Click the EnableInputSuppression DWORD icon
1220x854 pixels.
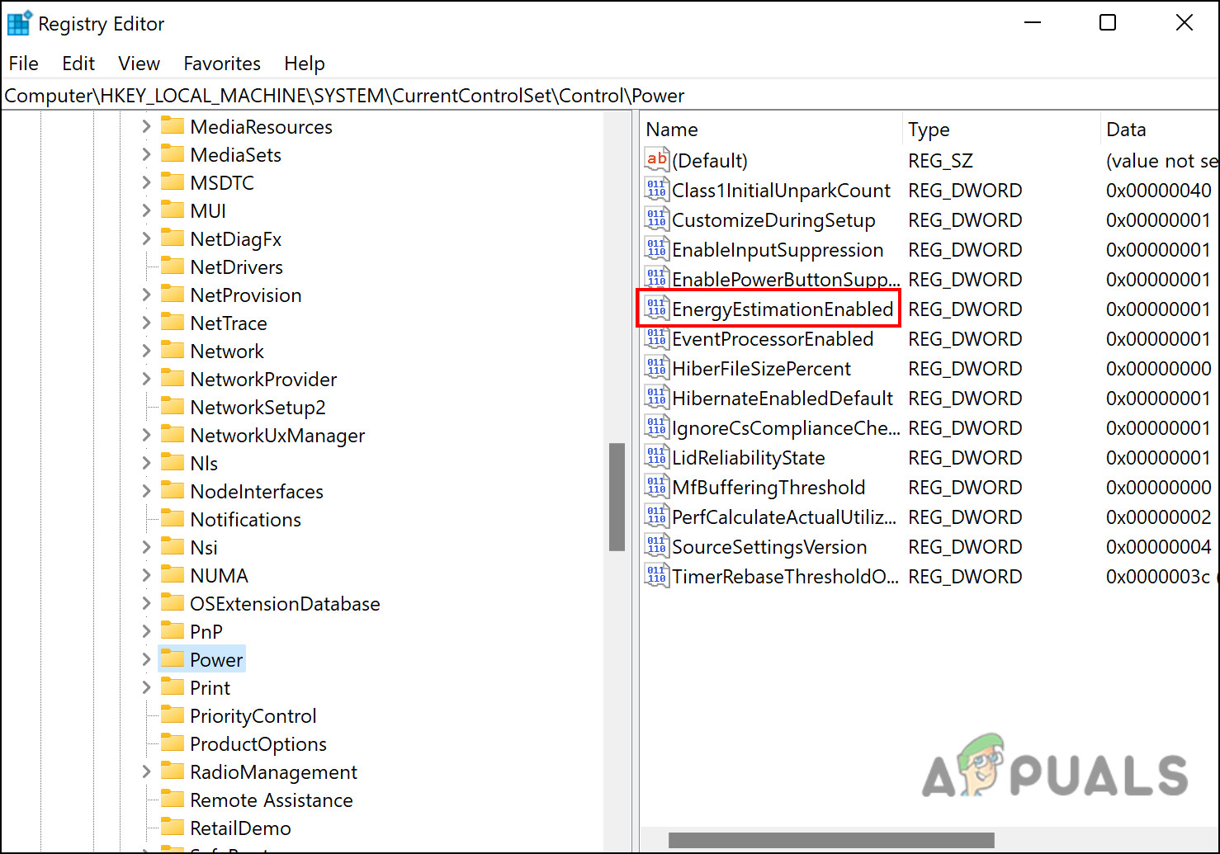(x=657, y=249)
